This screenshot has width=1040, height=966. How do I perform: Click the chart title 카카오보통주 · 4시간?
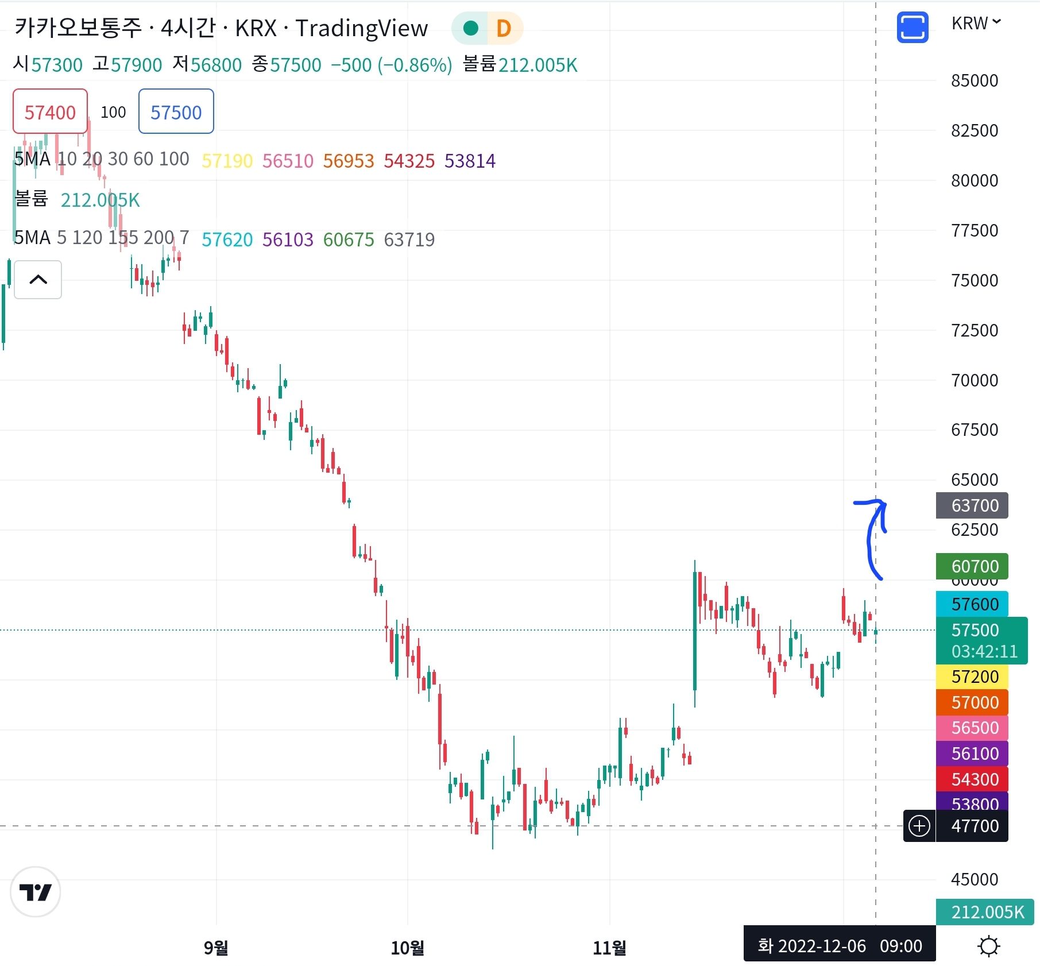(x=115, y=28)
